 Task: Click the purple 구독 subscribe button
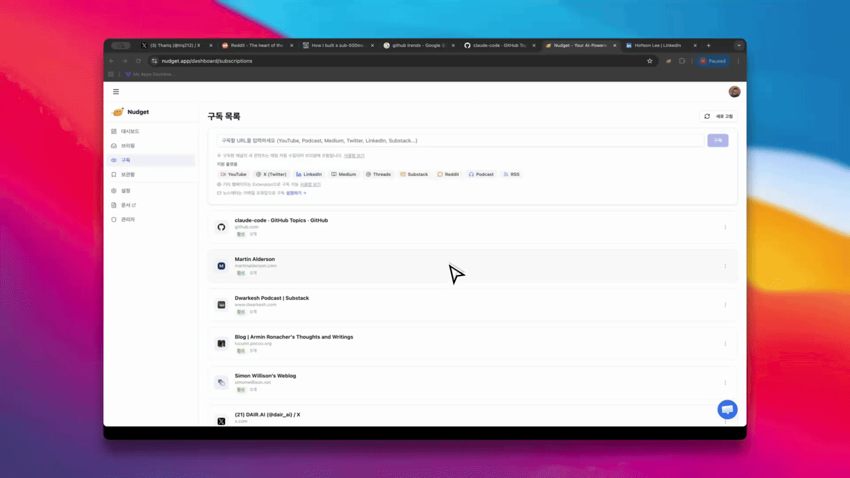point(718,141)
